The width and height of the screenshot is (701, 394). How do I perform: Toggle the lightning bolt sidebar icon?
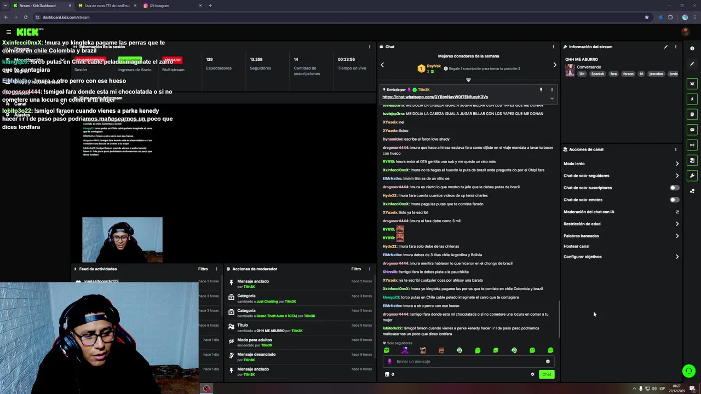pyautogui.click(x=692, y=99)
